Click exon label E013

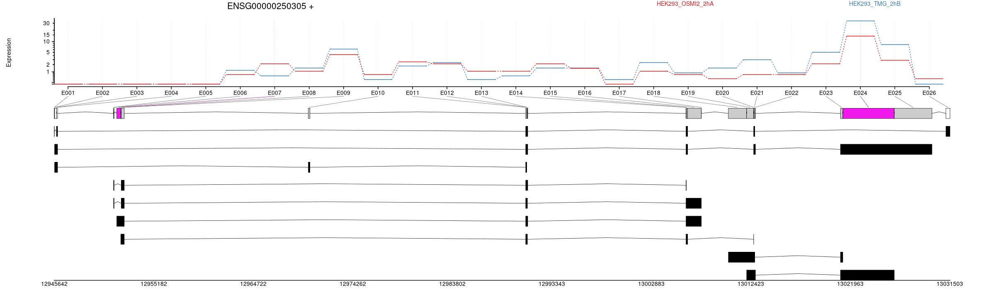[481, 93]
